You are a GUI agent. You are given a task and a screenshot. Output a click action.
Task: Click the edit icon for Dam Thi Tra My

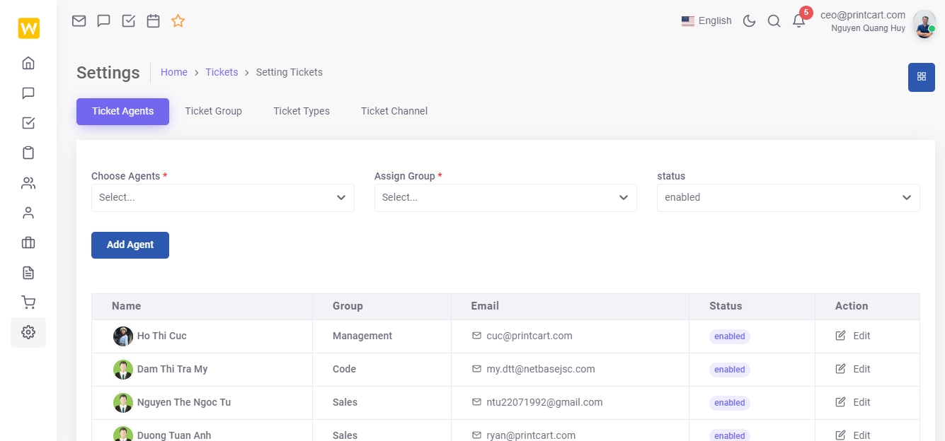coord(840,369)
